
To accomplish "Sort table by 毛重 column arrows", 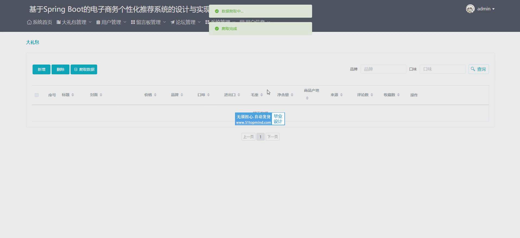I will (262, 95).
